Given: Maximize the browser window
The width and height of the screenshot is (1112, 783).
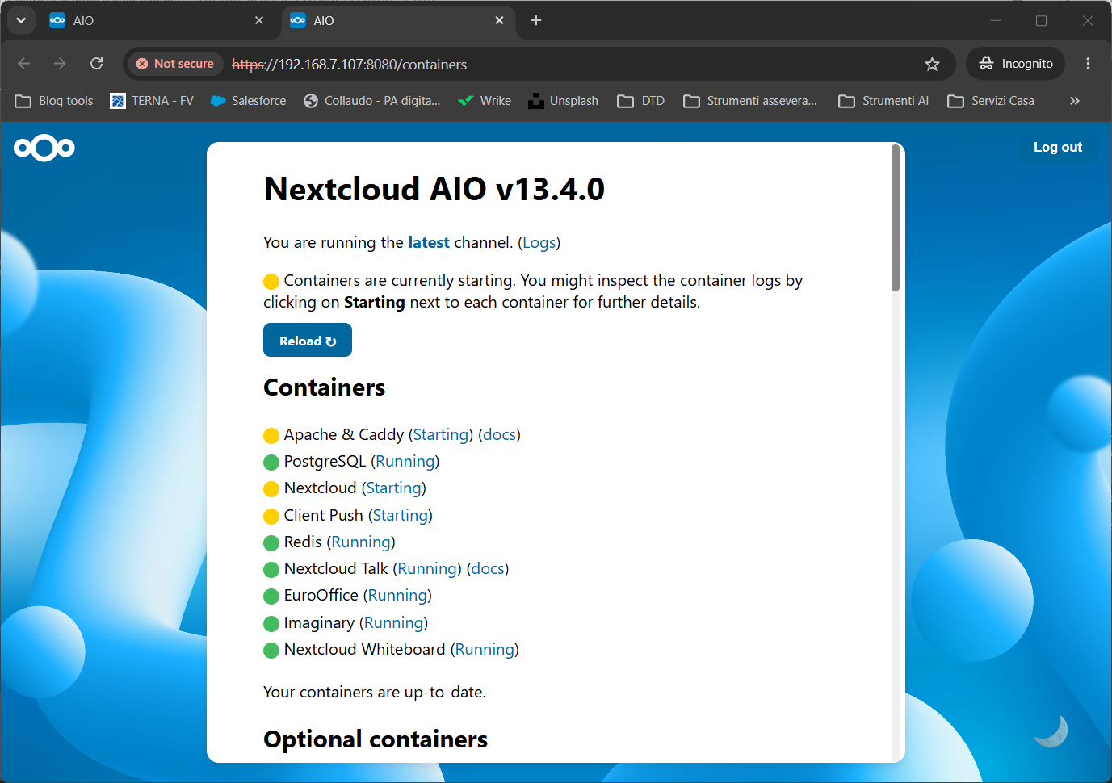Looking at the screenshot, I should (1042, 20).
